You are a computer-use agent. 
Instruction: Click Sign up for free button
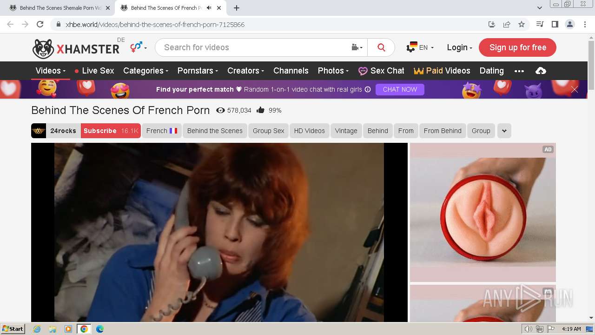pos(517,47)
